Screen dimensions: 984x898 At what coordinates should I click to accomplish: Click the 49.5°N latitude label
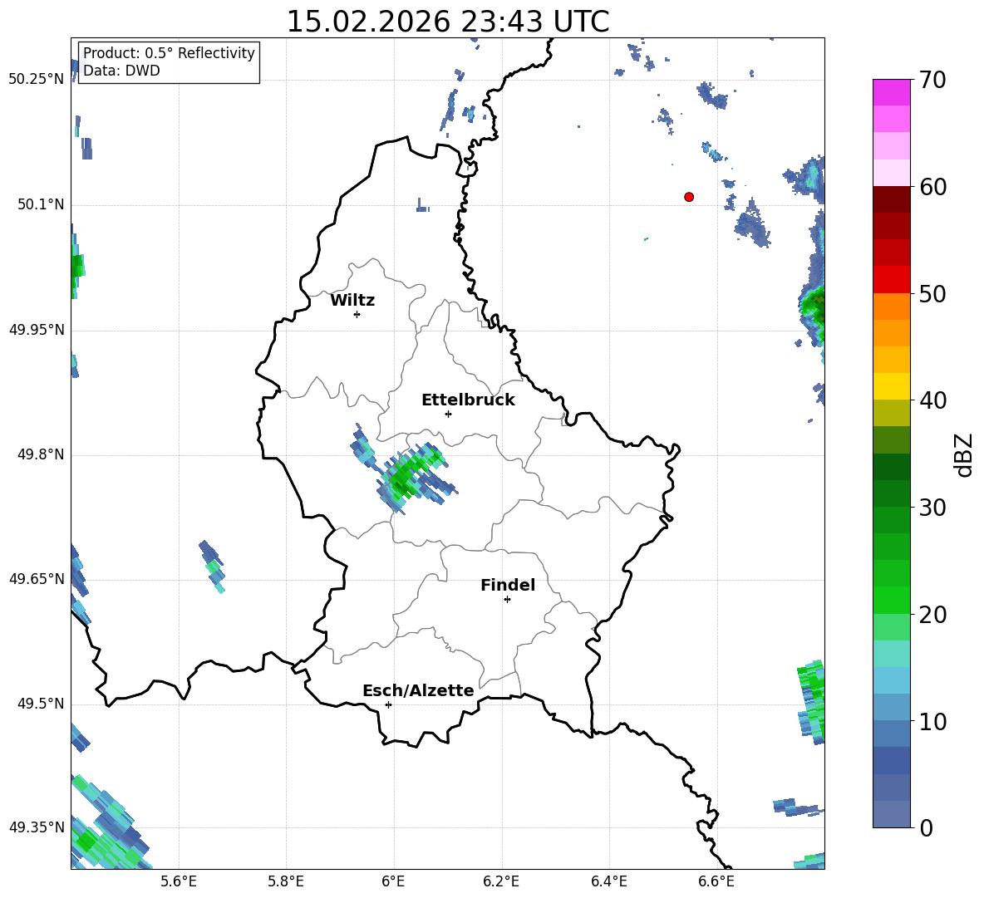click(40, 704)
